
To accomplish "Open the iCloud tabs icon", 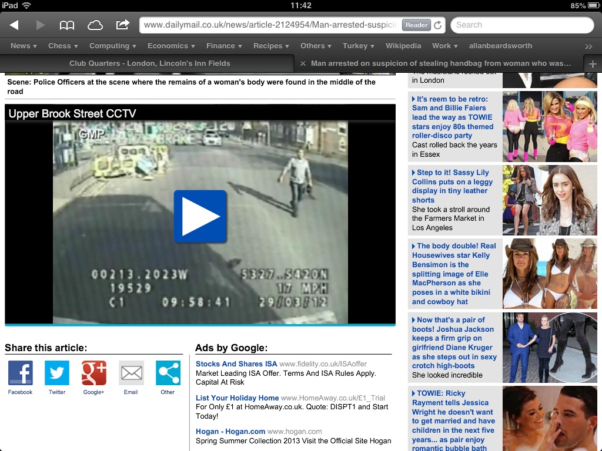I will tap(95, 25).
